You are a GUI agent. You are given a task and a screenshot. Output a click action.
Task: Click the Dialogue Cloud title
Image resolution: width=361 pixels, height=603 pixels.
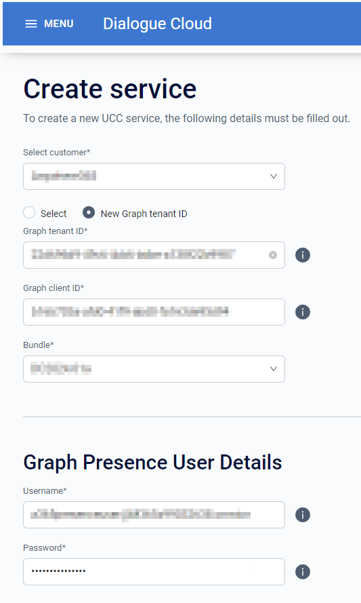pyautogui.click(x=157, y=24)
